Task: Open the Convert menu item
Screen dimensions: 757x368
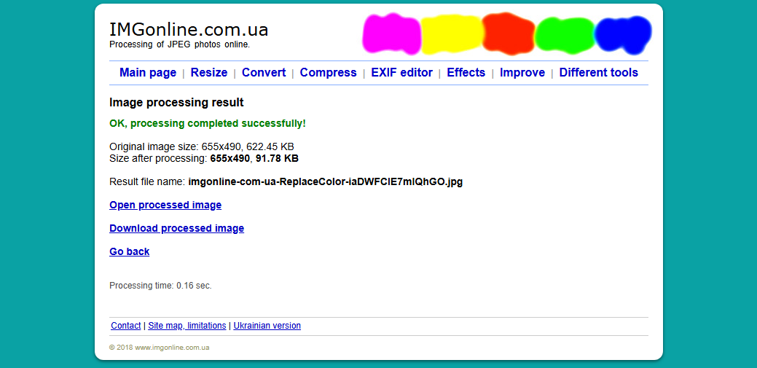Action: pos(264,73)
